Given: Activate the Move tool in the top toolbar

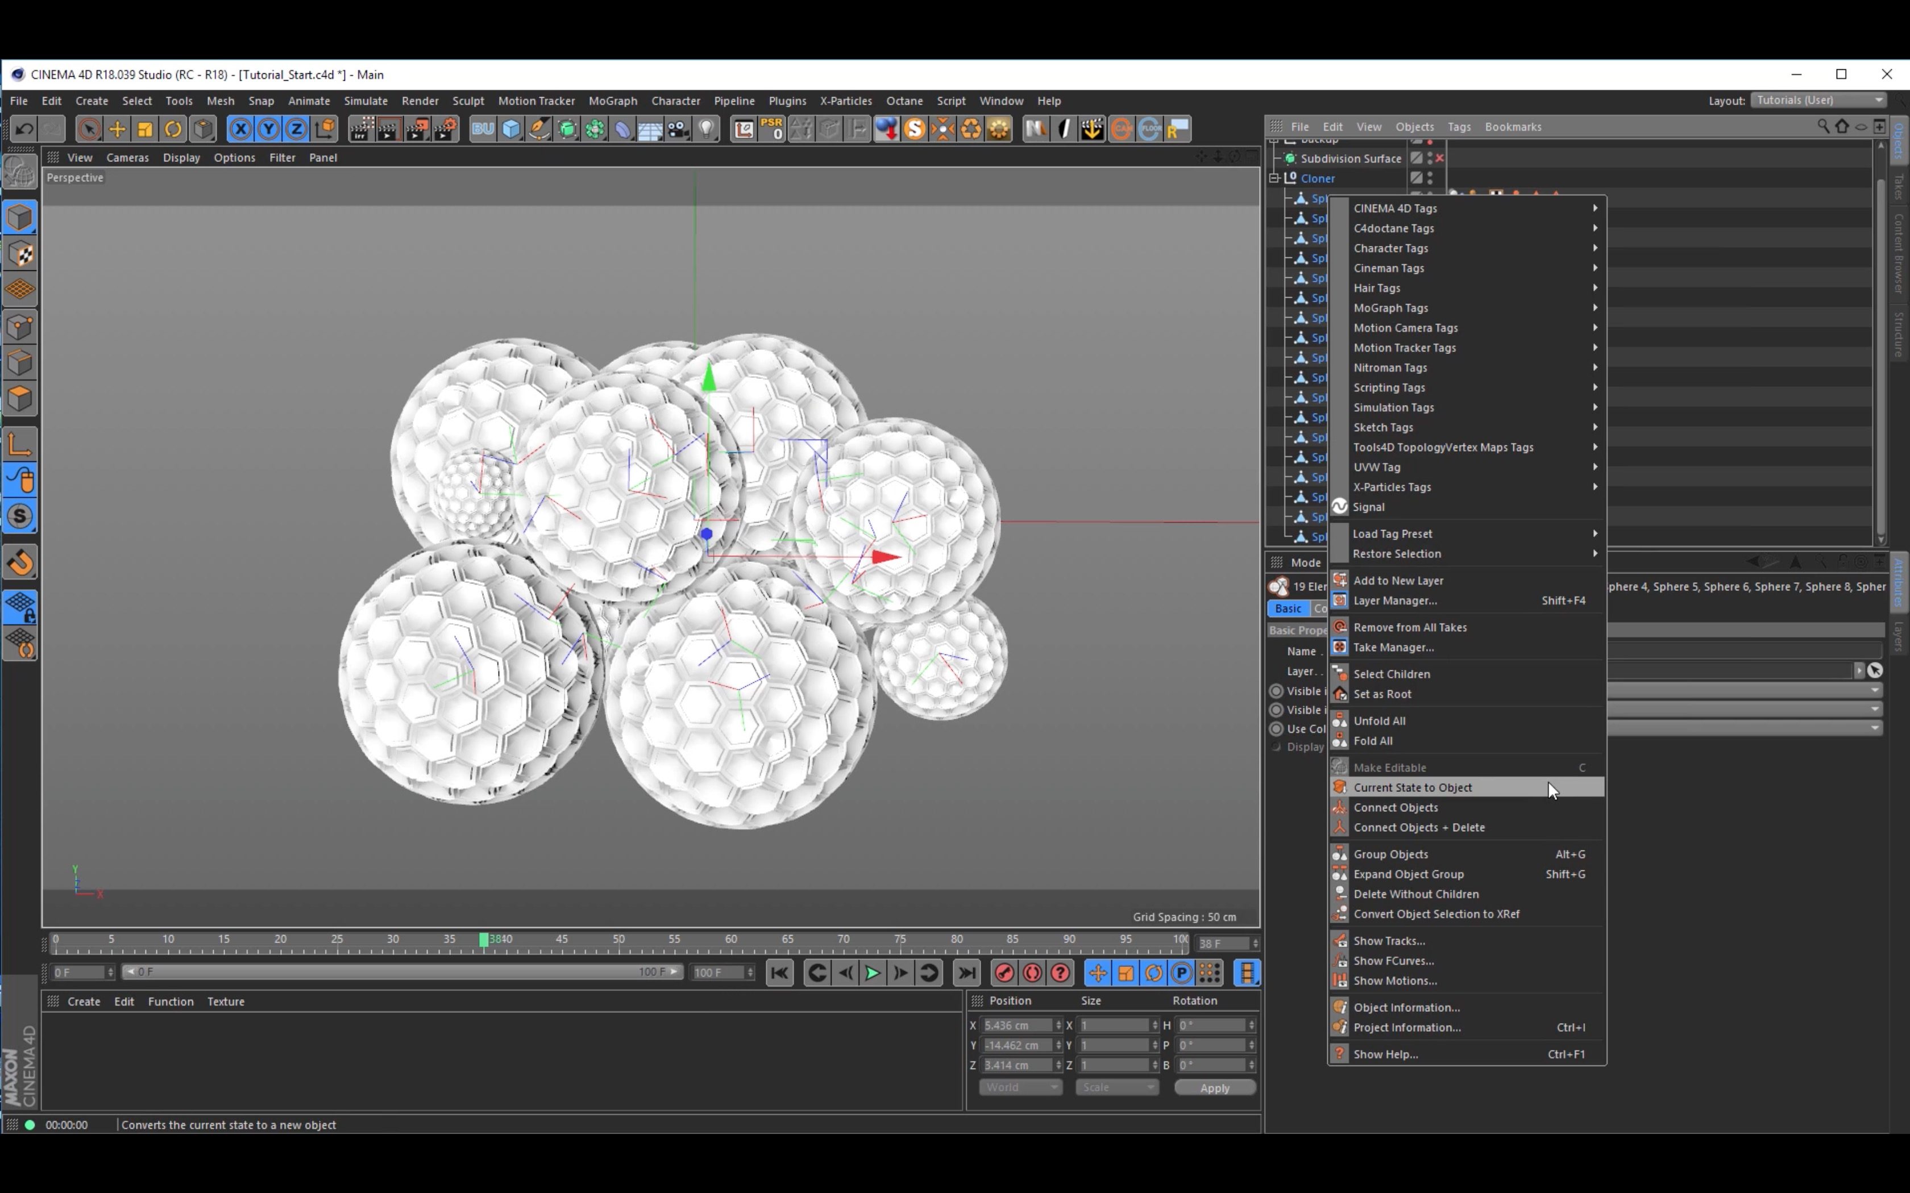Looking at the screenshot, I should coord(117,128).
